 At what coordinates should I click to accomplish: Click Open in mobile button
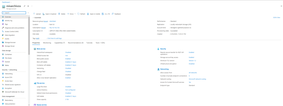coord(94,14)
